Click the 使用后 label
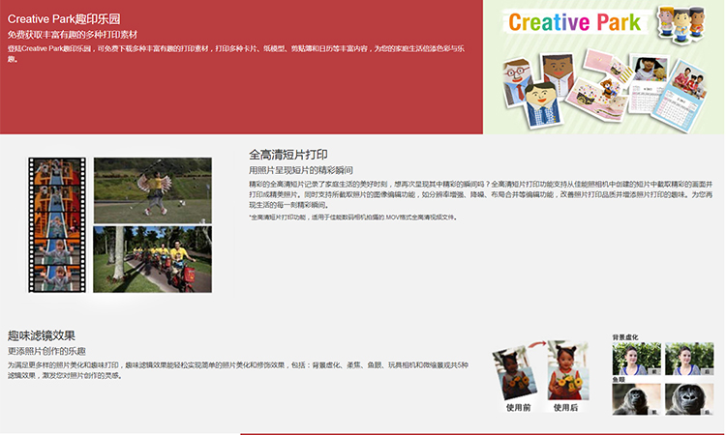The image size is (726, 435). (x=566, y=408)
